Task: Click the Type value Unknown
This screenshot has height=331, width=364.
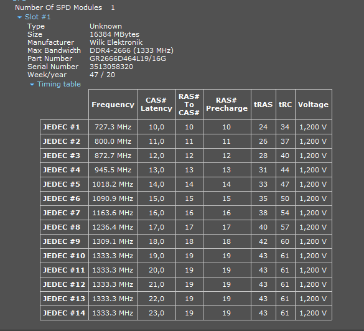Action: 106,26
